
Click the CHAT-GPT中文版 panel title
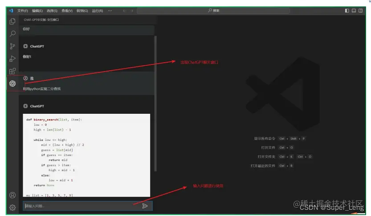[x=41, y=20]
